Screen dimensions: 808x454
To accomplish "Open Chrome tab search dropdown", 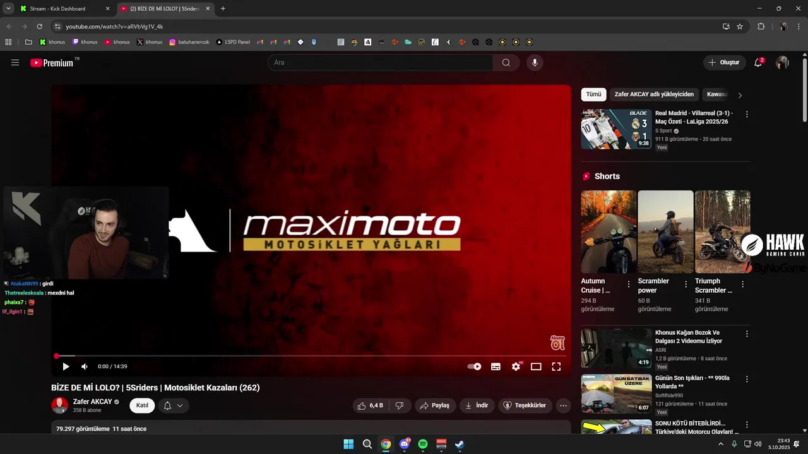I will [x=8, y=9].
